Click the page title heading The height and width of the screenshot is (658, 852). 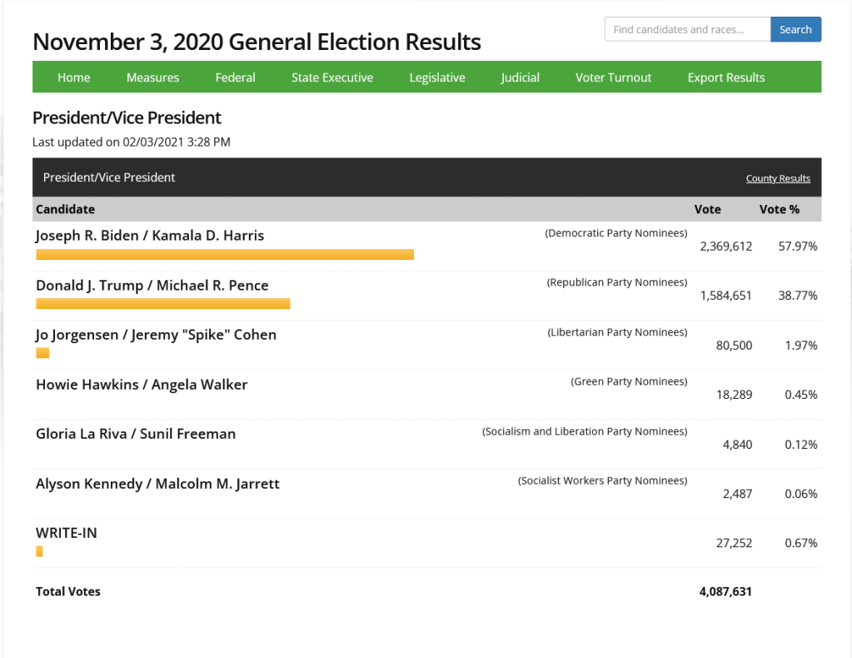click(257, 42)
